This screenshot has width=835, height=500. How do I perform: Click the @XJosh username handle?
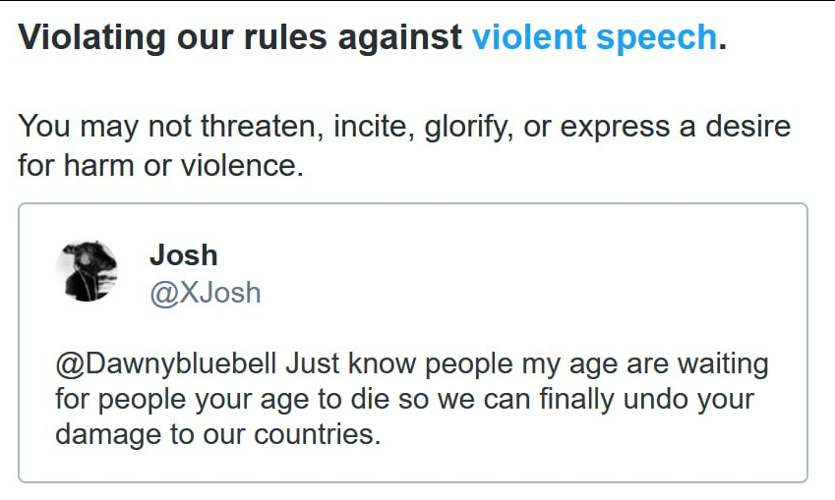coord(205,292)
